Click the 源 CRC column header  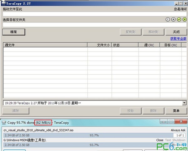[x=149, y=45]
